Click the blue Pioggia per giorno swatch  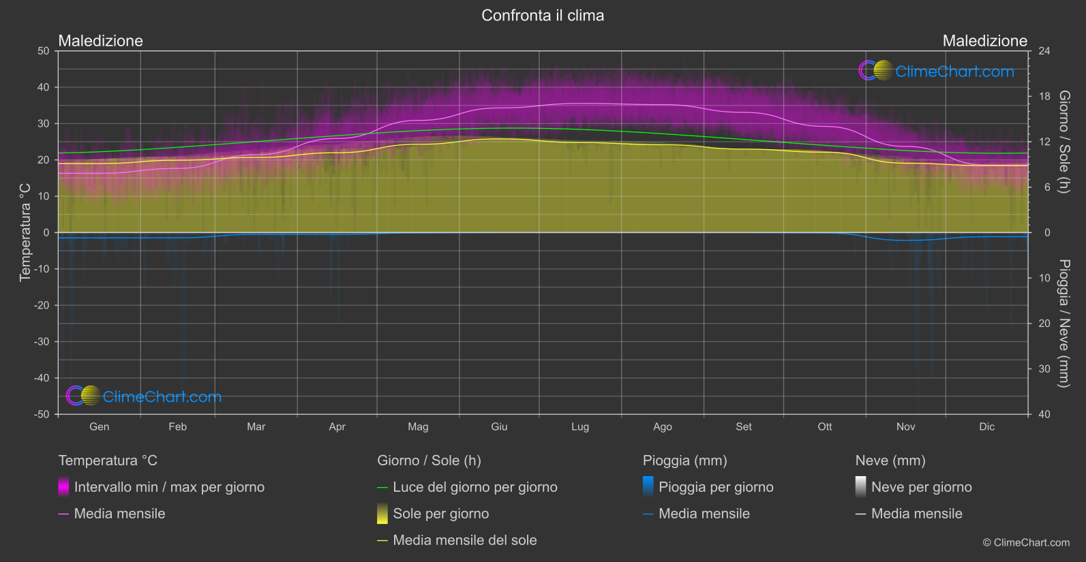[x=648, y=486]
